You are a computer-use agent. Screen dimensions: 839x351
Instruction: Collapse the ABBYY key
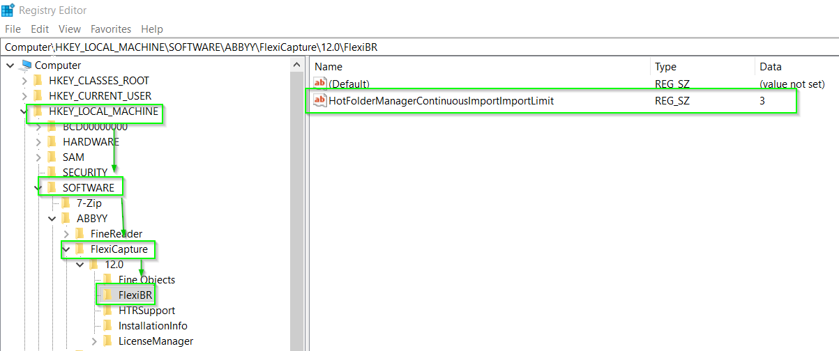coord(52,219)
